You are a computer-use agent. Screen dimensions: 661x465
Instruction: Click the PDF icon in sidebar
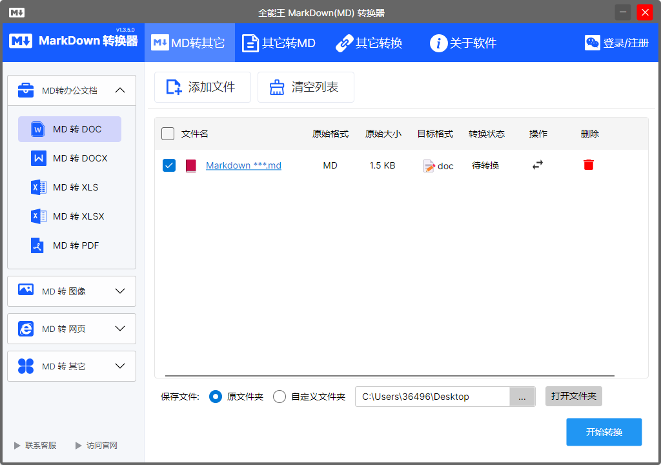tap(37, 245)
